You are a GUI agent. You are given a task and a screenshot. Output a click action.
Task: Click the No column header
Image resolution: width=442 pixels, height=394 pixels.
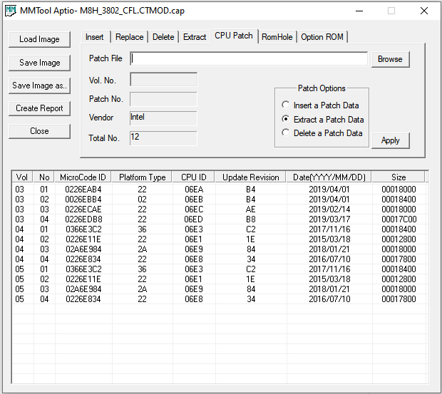click(44, 177)
